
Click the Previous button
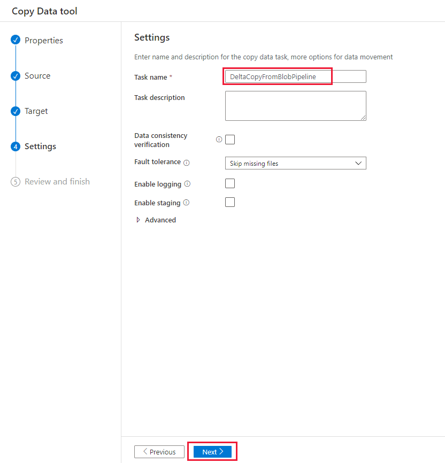pos(159,451)
